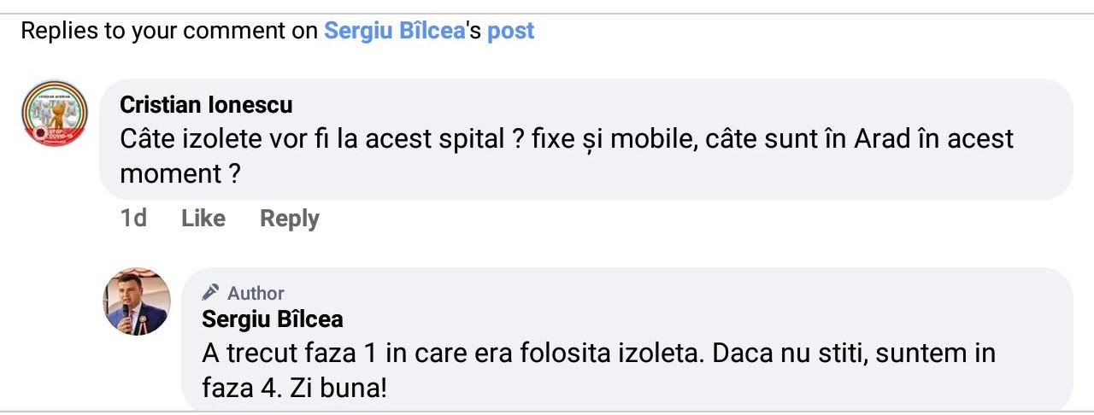Image resolution: width=1094 pixels, height=415 pixels.
Task: Click the Cristian Ionescu commenter name
Action: [206, 105]
